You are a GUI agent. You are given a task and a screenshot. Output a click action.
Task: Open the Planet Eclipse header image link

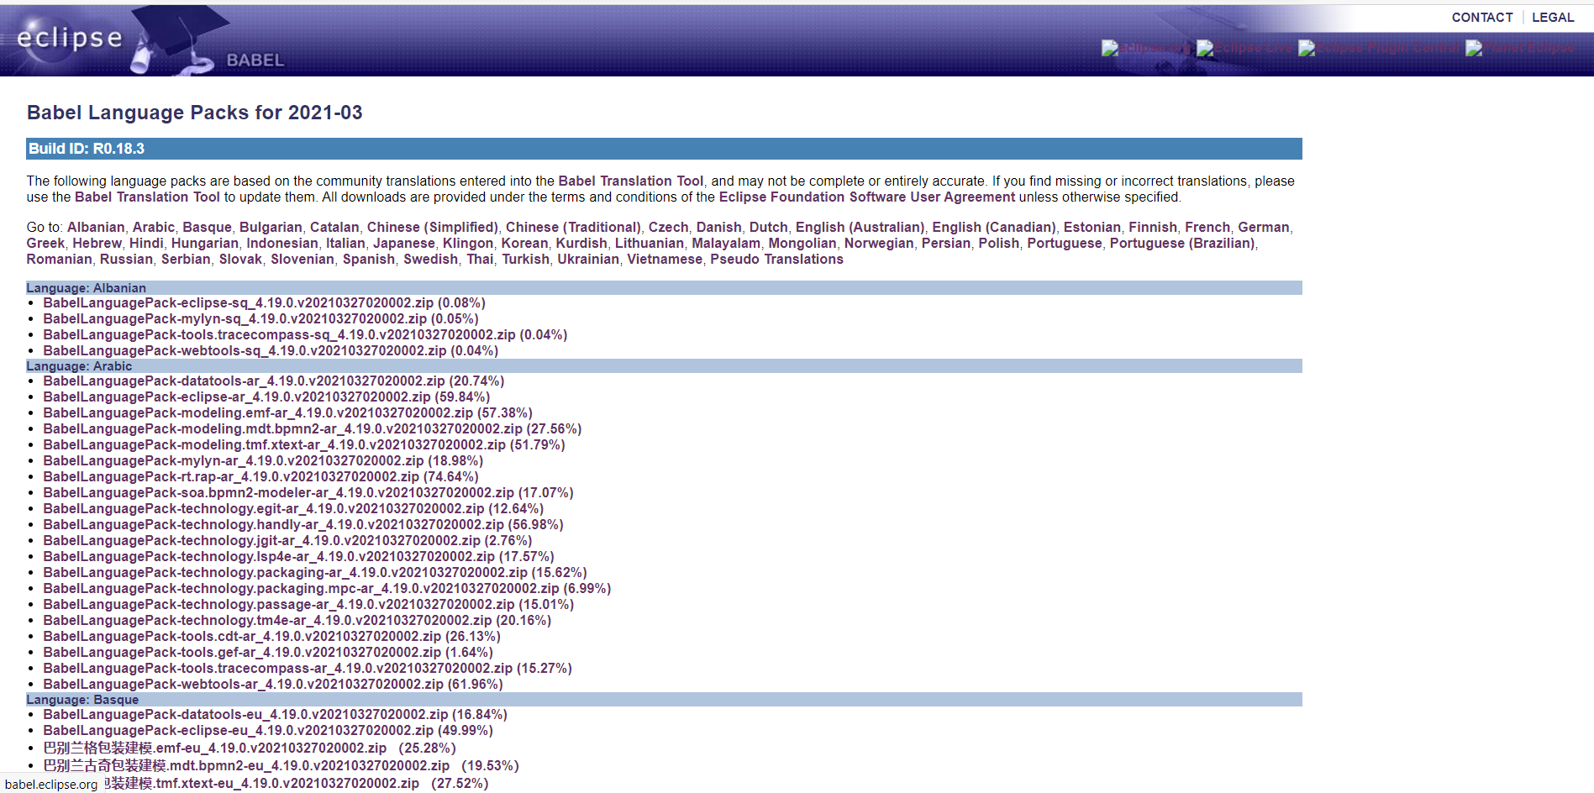pos(1520,48)
